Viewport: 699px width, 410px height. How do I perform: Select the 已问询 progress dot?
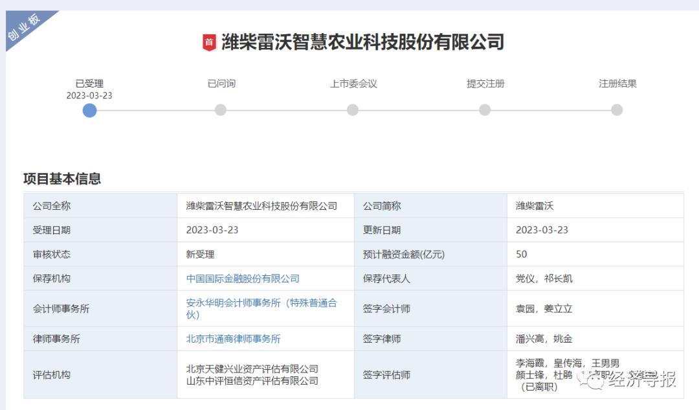coord(221,109)
